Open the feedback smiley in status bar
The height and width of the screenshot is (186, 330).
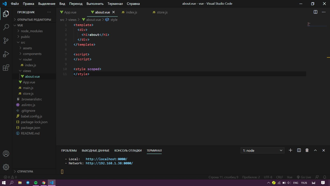pos(317,177)
